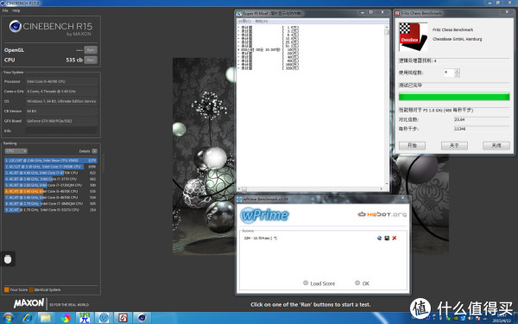Open the Cinebench Help menu

[x=16, y=10]
